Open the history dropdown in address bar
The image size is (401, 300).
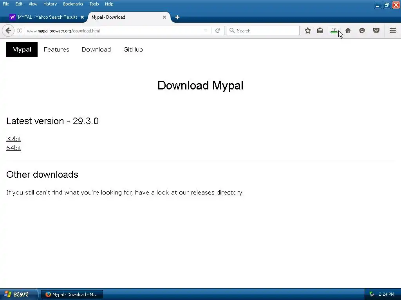205,30
